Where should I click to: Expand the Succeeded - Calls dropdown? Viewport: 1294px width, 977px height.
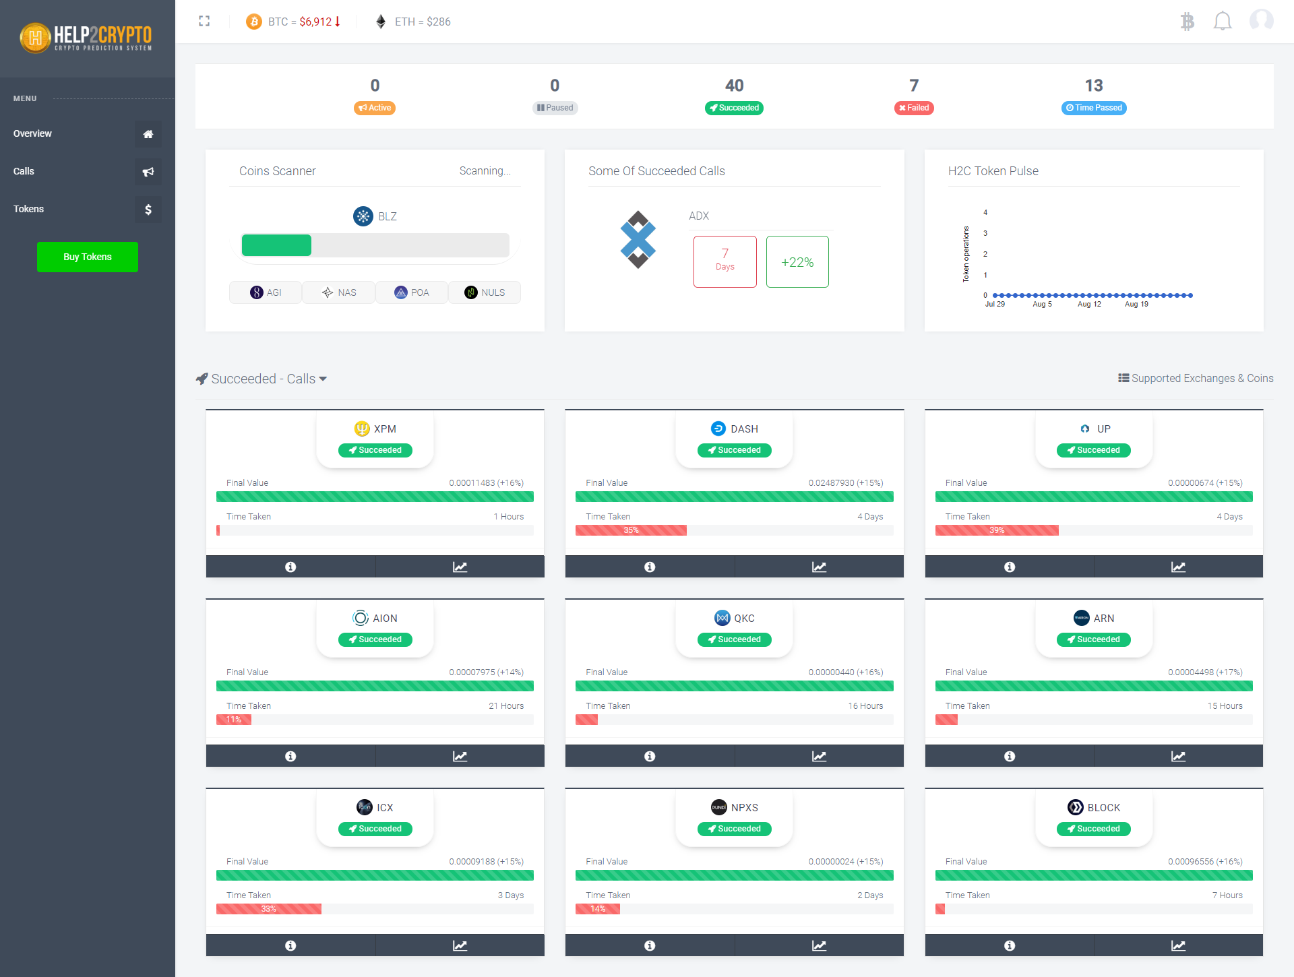[261, 379]
